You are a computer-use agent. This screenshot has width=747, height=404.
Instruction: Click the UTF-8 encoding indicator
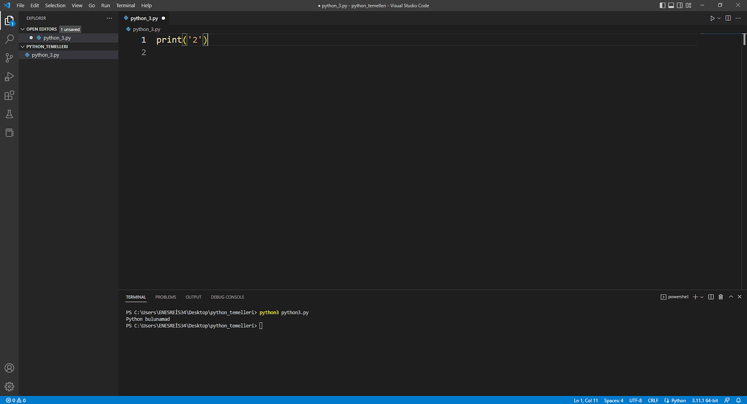[635, 400]
